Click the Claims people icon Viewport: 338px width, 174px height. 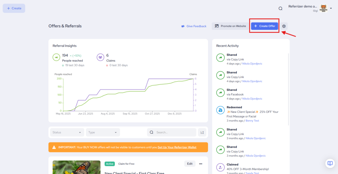pyautogui.click(x=100, y=57)
